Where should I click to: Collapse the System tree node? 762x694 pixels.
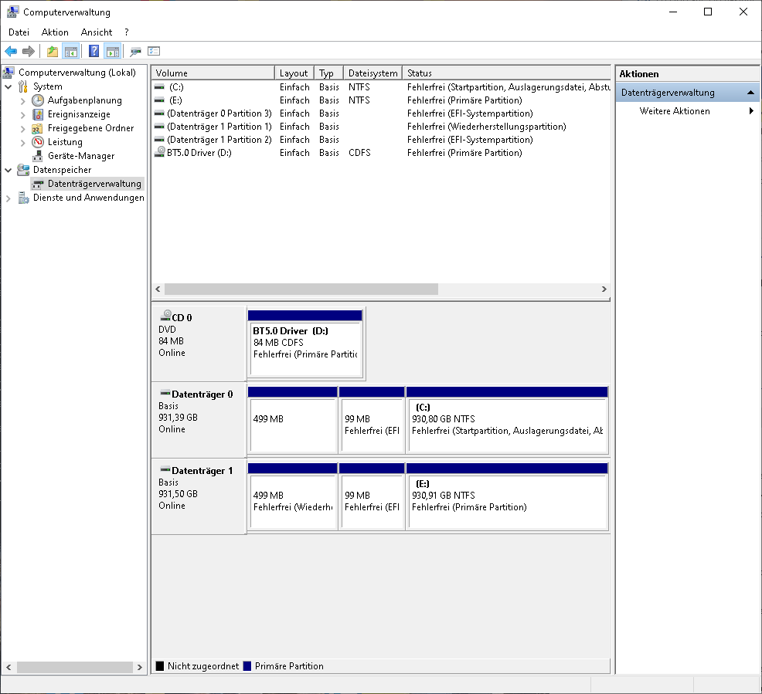pyautogui.click(x=9, y=87)
